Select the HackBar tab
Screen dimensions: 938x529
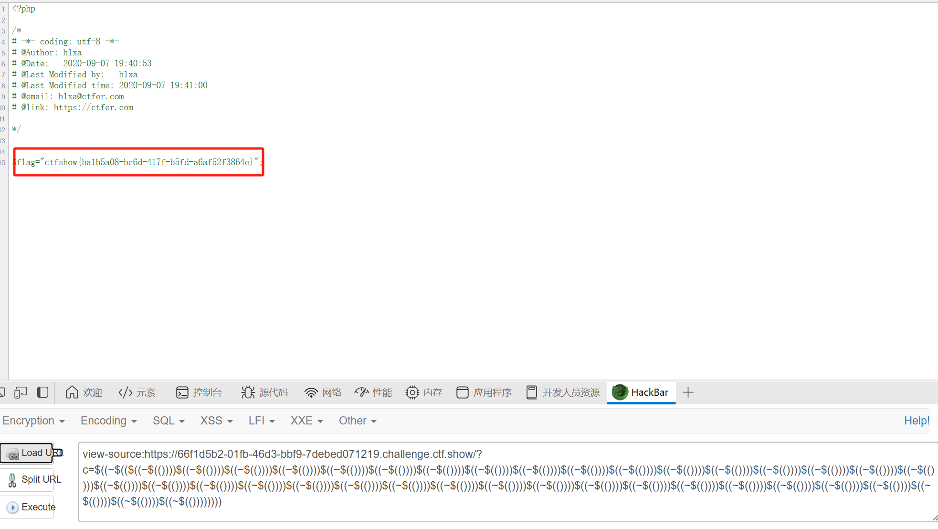tap(641, 392)
